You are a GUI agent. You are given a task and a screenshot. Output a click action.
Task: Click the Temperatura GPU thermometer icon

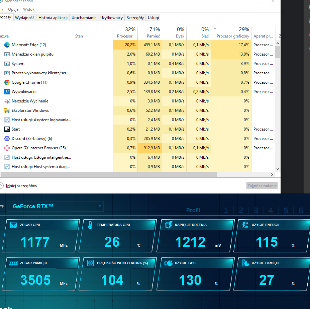click(90, 225)
